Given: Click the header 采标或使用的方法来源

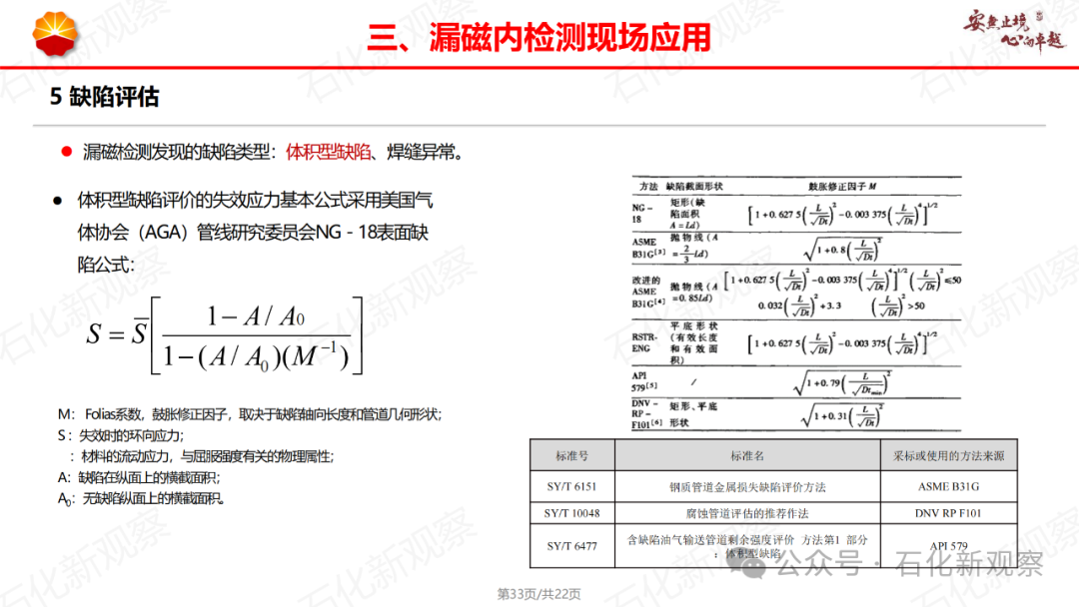Looking at the screenshot, I should [x=948, y=456].
